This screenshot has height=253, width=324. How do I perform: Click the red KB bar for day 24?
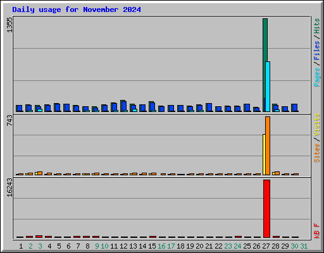pos(238,237)
